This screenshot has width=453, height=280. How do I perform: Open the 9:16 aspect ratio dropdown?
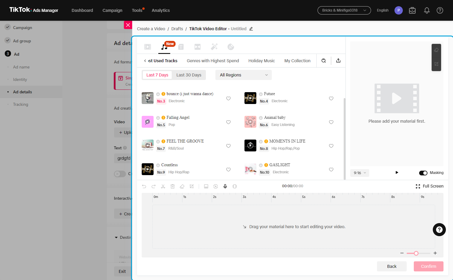[360, 173]
